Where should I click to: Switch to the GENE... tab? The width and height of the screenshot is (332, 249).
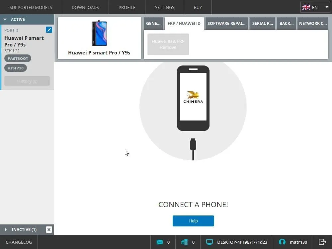tap(153, 24)
